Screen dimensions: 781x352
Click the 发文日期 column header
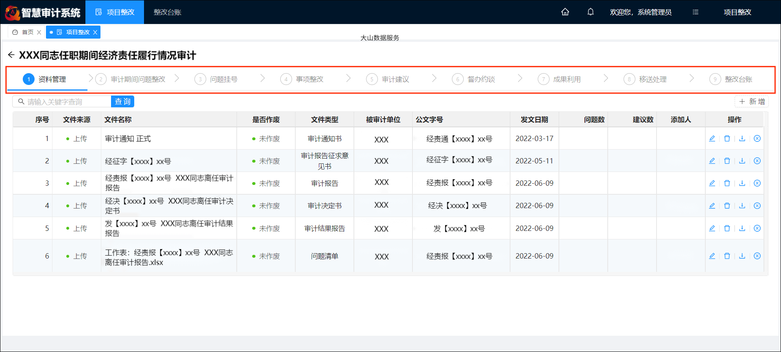tap(534, 120)
